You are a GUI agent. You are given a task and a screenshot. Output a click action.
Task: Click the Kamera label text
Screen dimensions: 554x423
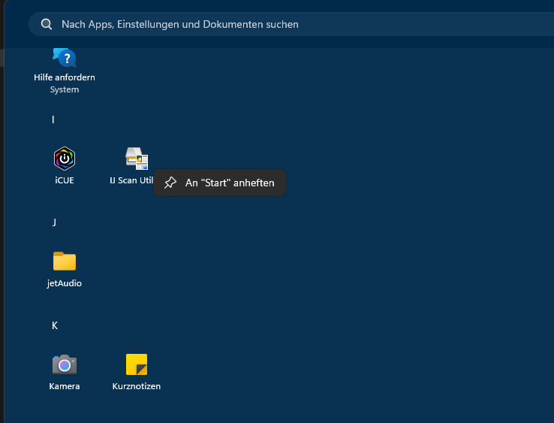65,386
